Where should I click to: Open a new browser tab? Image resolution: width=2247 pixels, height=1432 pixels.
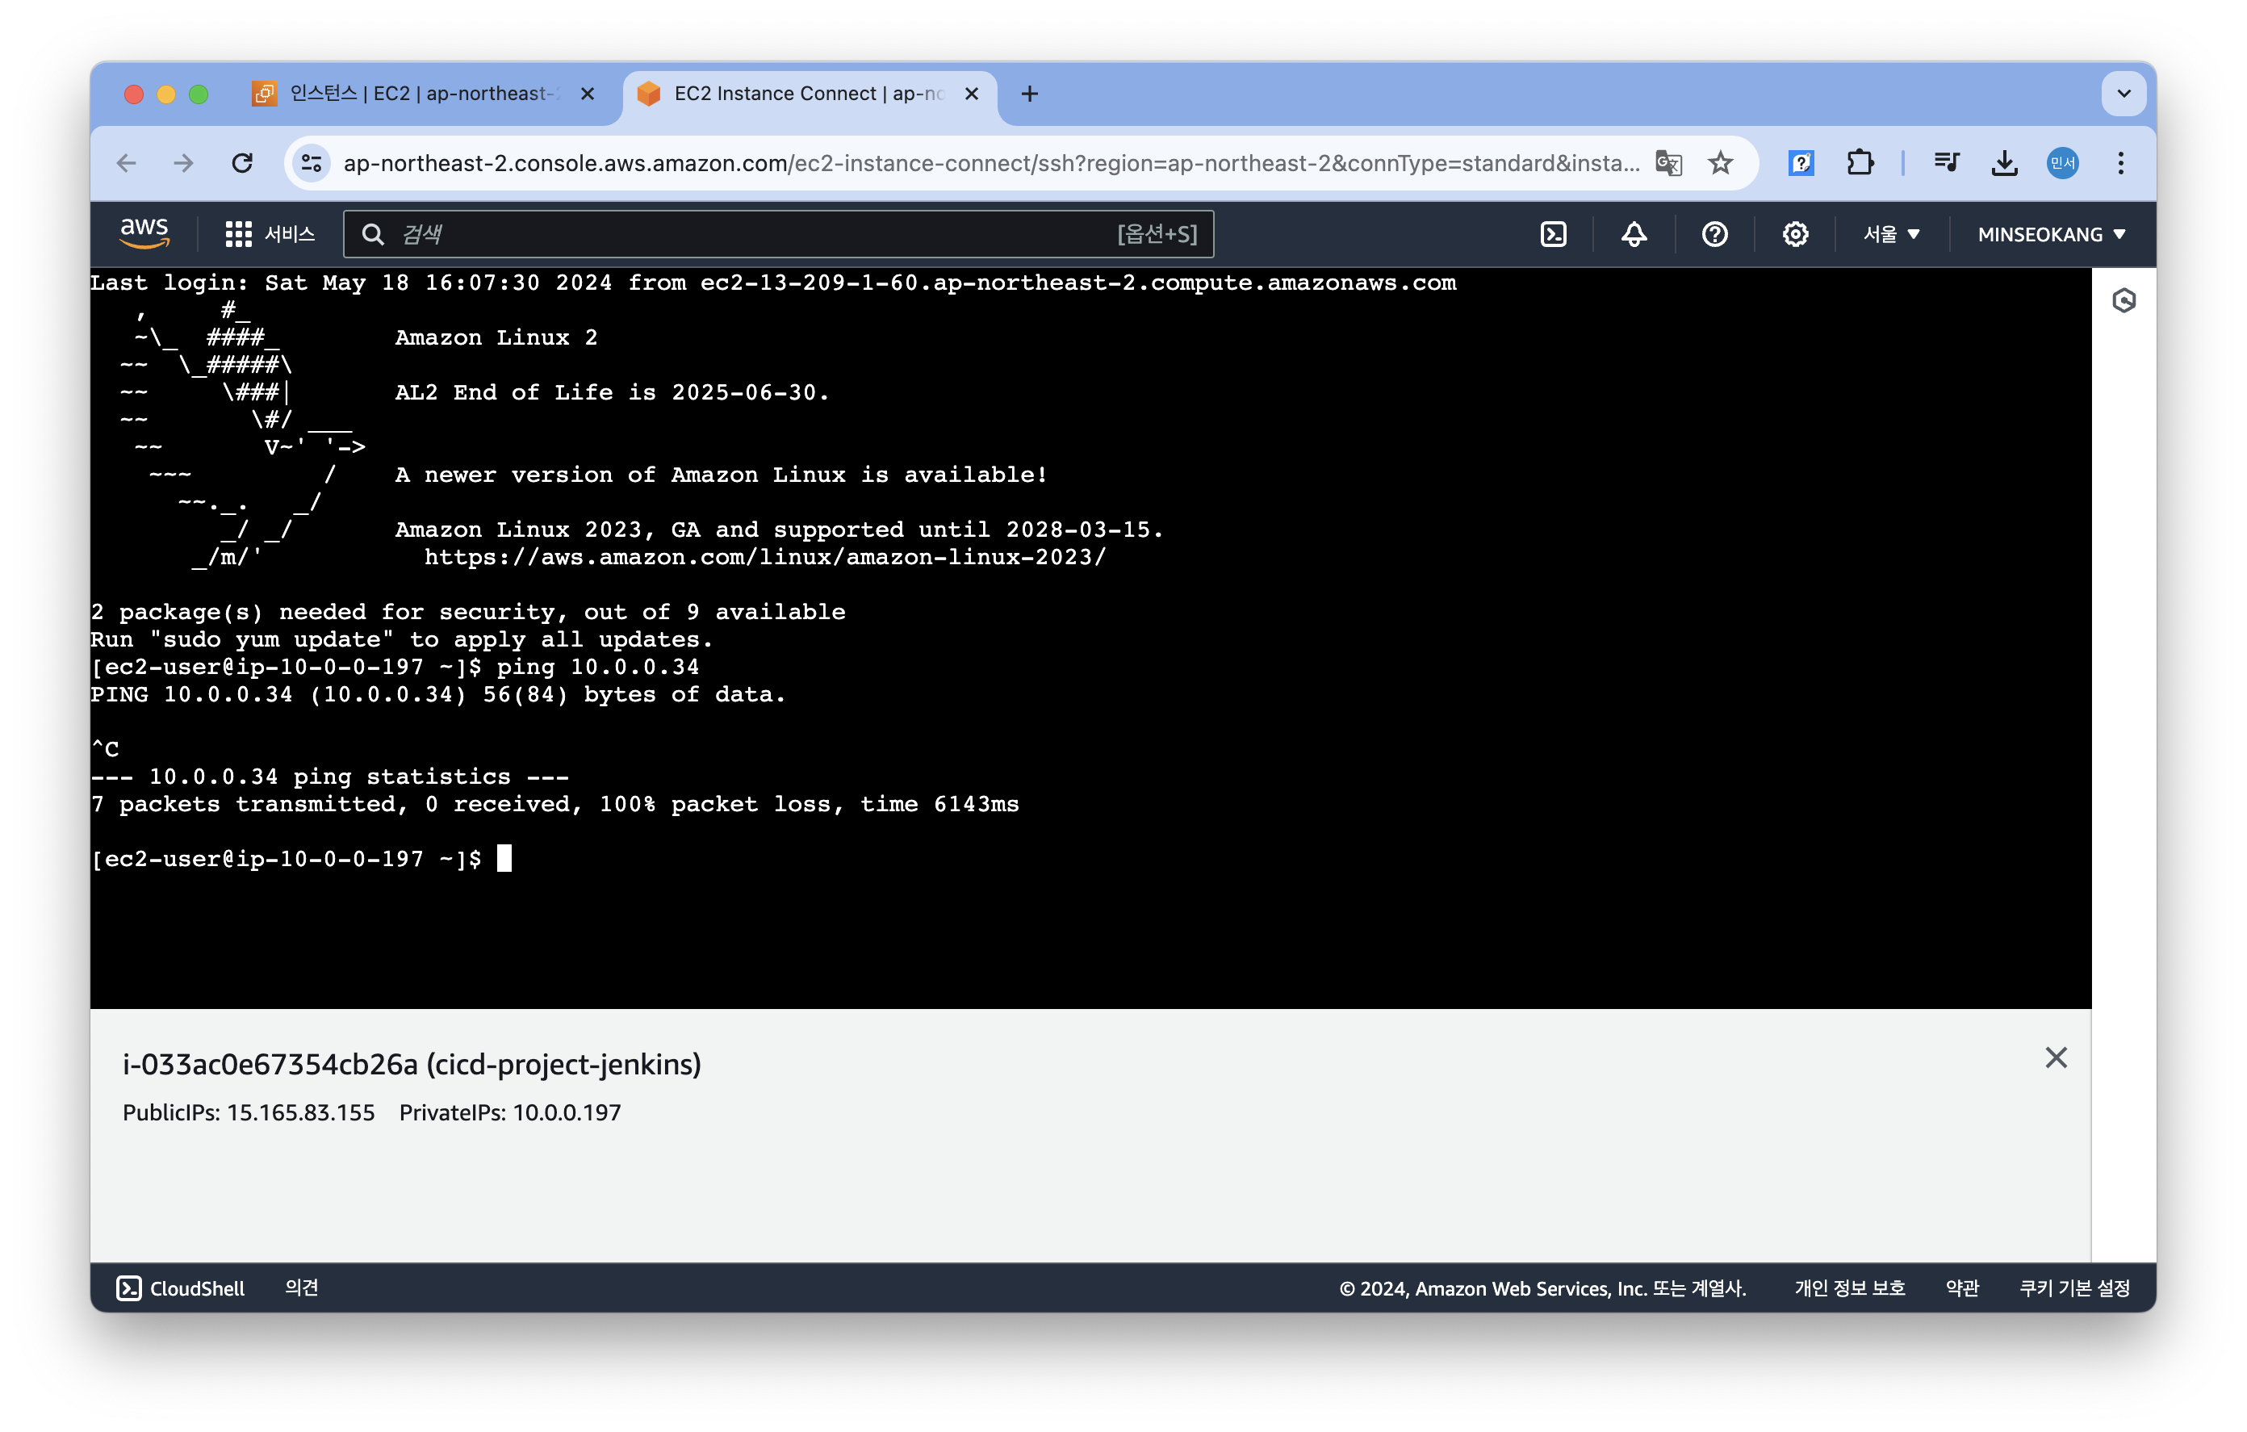point(1029,94)
